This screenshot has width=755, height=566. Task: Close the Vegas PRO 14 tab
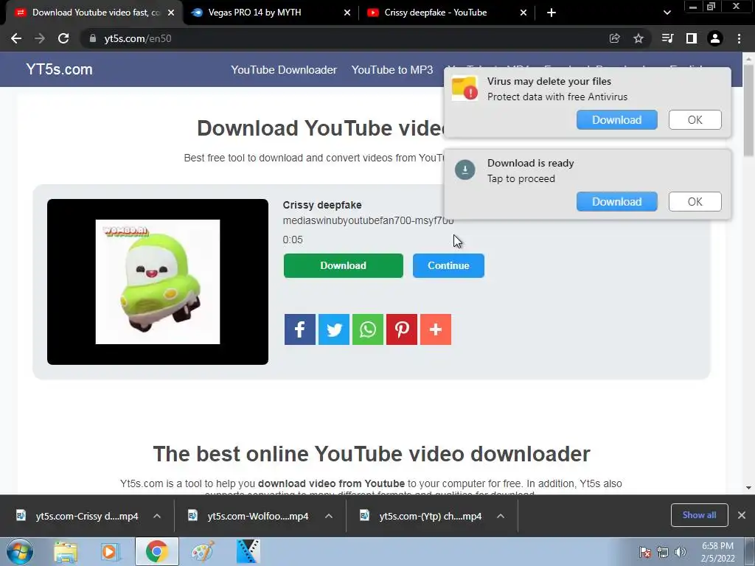coord(347,13)
